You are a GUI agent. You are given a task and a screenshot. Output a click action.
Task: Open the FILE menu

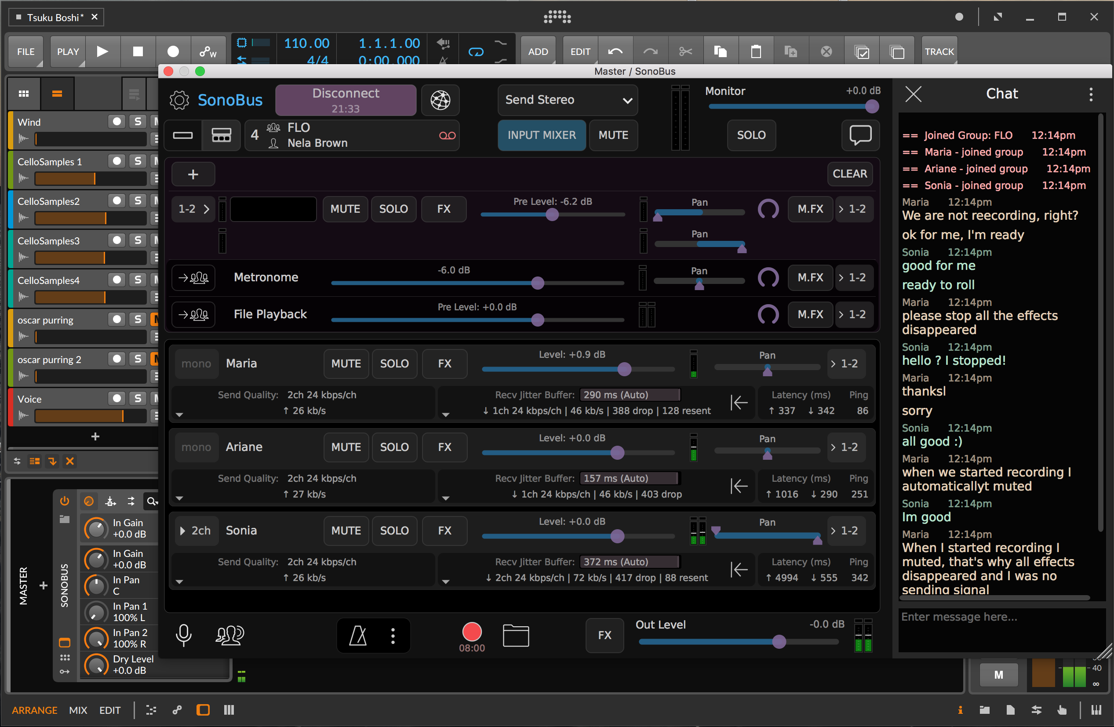point(26,51)
